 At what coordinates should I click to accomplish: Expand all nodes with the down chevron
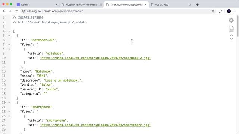[x=232, y=39]
